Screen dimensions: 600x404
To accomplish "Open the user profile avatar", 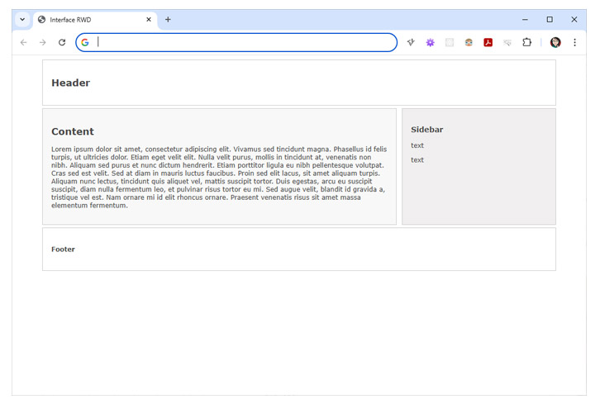I will pos(555,42).
